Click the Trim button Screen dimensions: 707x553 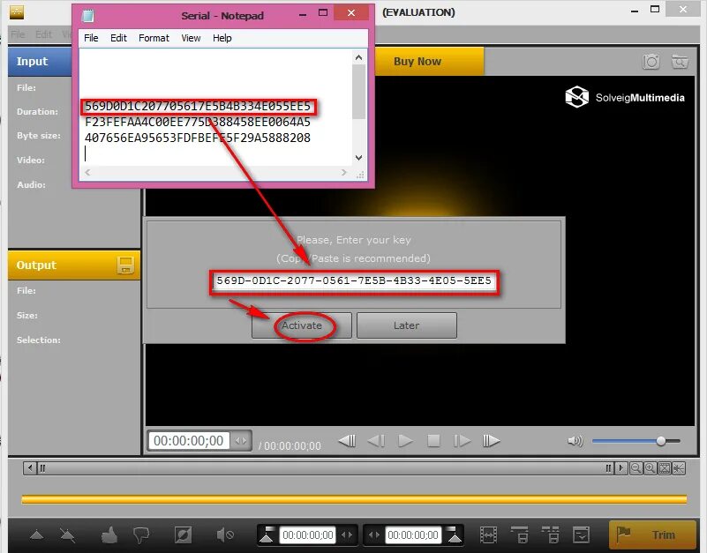click(652, 535)
